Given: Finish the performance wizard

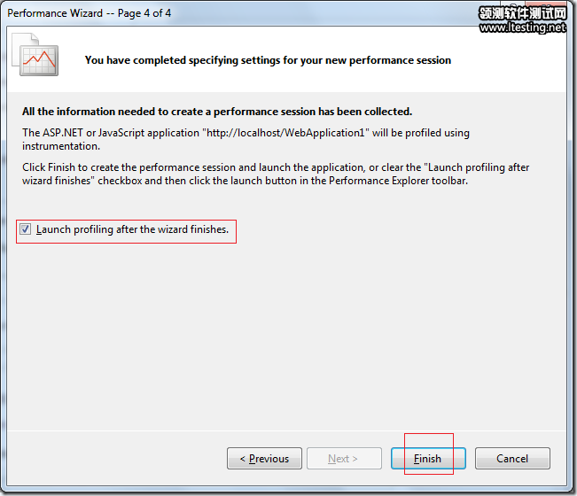Looking at the screenshot, I should click(x=428, y=459).
